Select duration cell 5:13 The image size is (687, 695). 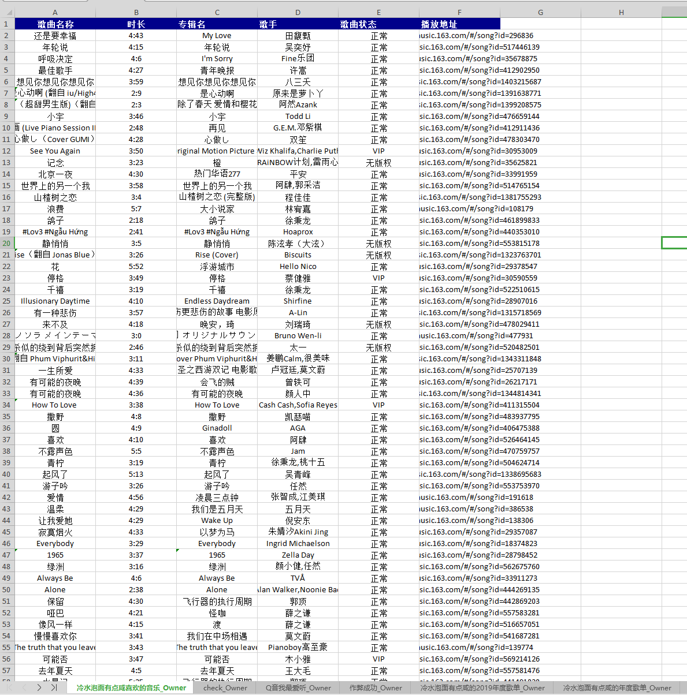pos(136,474)
